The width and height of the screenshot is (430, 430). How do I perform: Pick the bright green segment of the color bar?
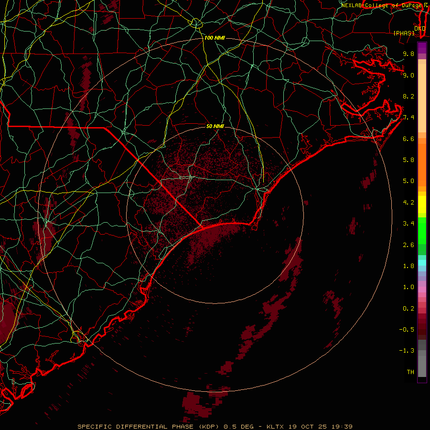(422, 232)
